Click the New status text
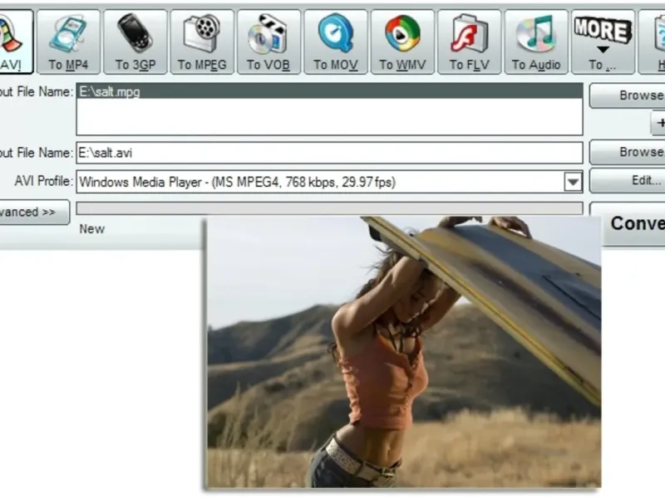Screen dimensions: 665x498 92,229
